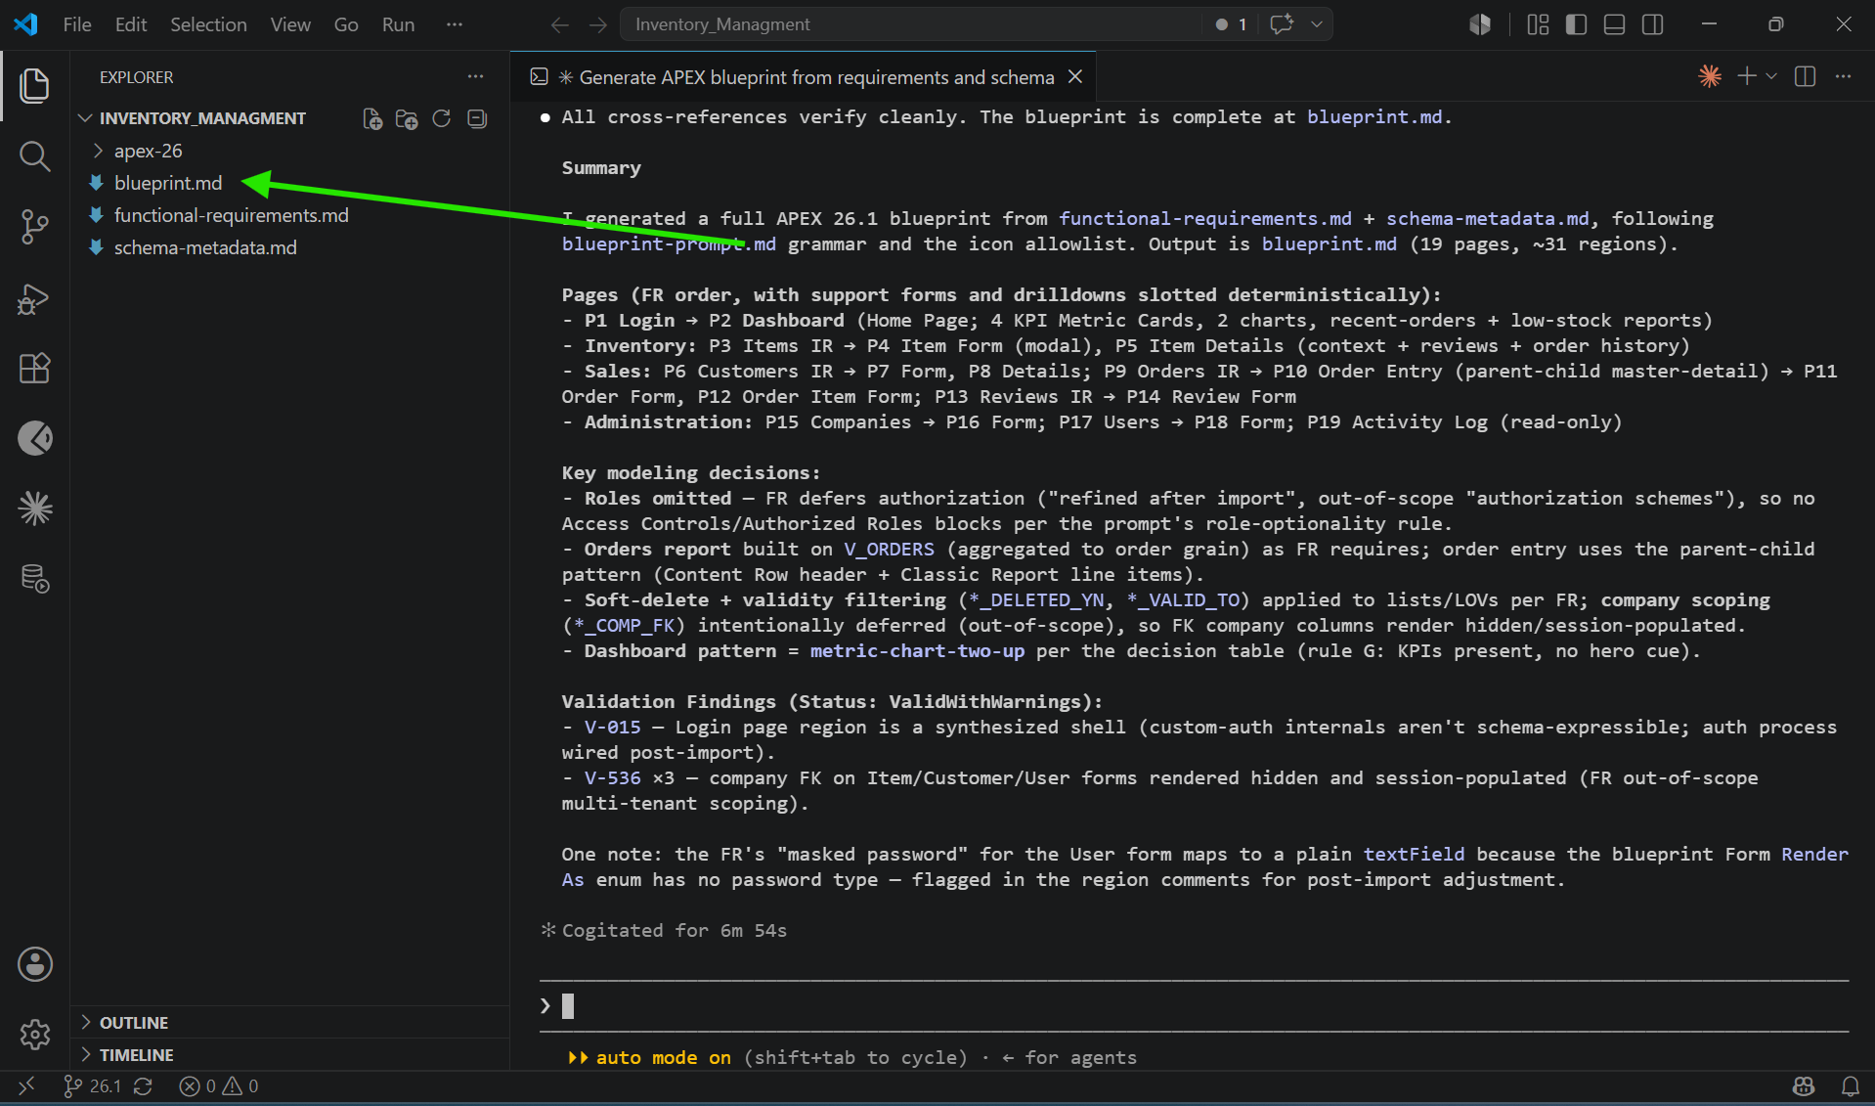Open the customize layout icon
Screen dimensions: 1875x1106
1538,24
